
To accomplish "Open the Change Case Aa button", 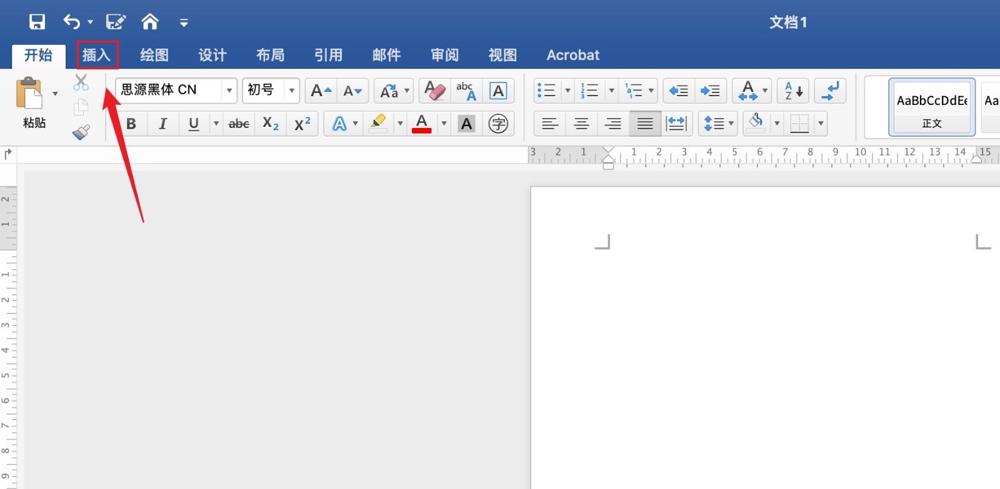I will (x=394, y=91).
